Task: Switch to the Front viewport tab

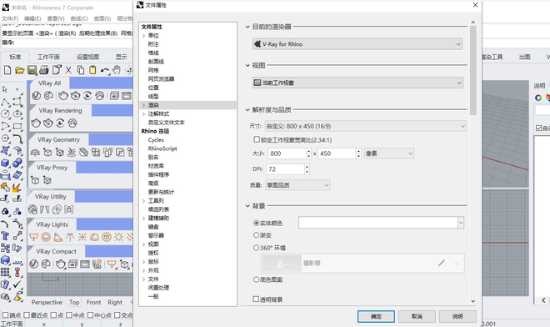Action: coord(93,302)
